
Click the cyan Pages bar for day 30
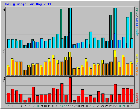point(128,33)
